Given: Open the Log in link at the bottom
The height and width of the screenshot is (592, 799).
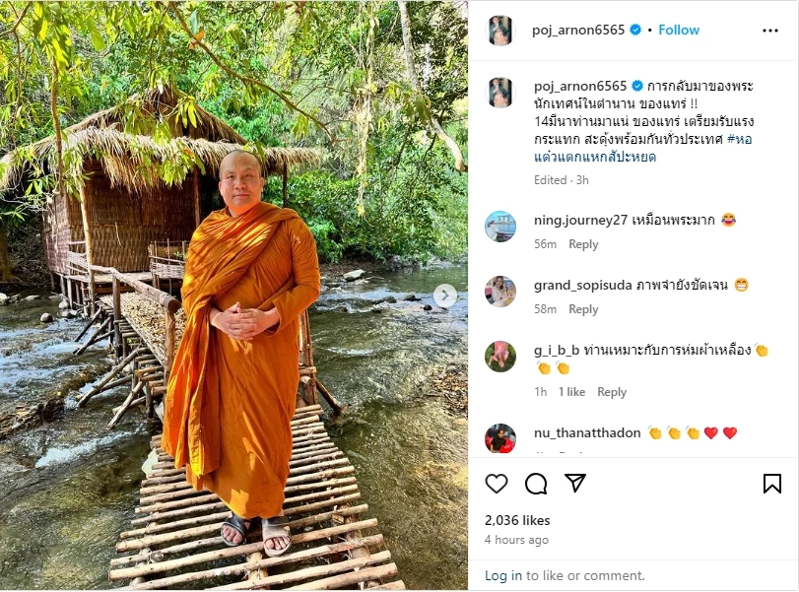Looking at the screenshot, I should [x=505, y=575].
